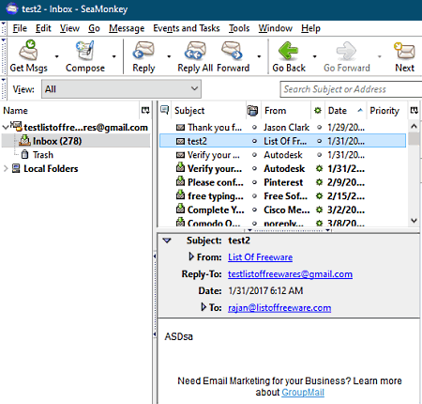This screenshot has width=422, height=404.
Task: Open the Message menu
Action: pos(127,28)
